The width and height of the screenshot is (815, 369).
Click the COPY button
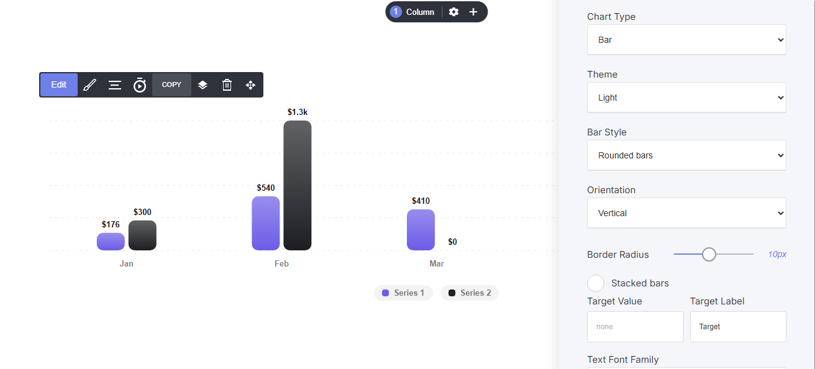tap(171, 85)
